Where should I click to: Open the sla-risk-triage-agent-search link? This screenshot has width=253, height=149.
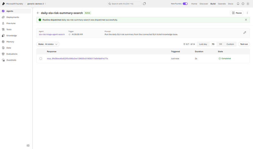(52, 34)
